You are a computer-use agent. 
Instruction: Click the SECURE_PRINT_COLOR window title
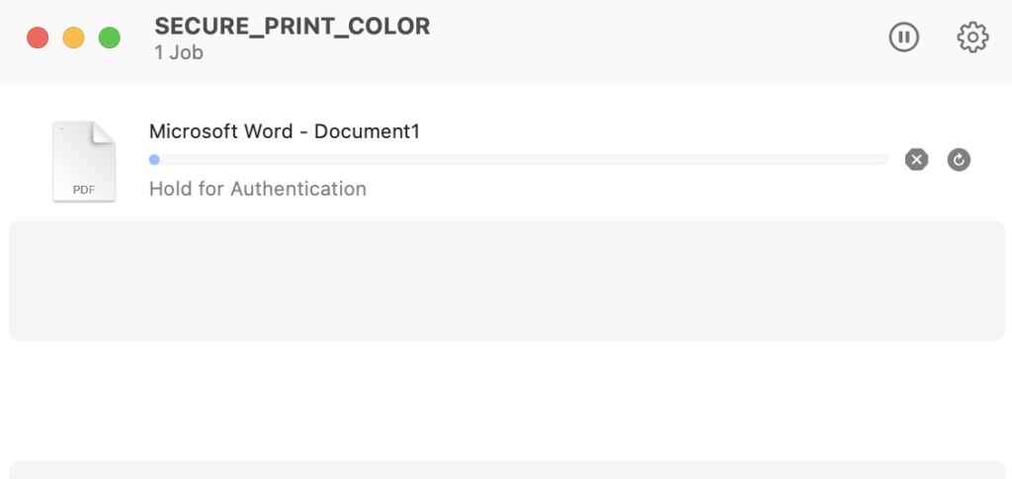pos(293,27)
